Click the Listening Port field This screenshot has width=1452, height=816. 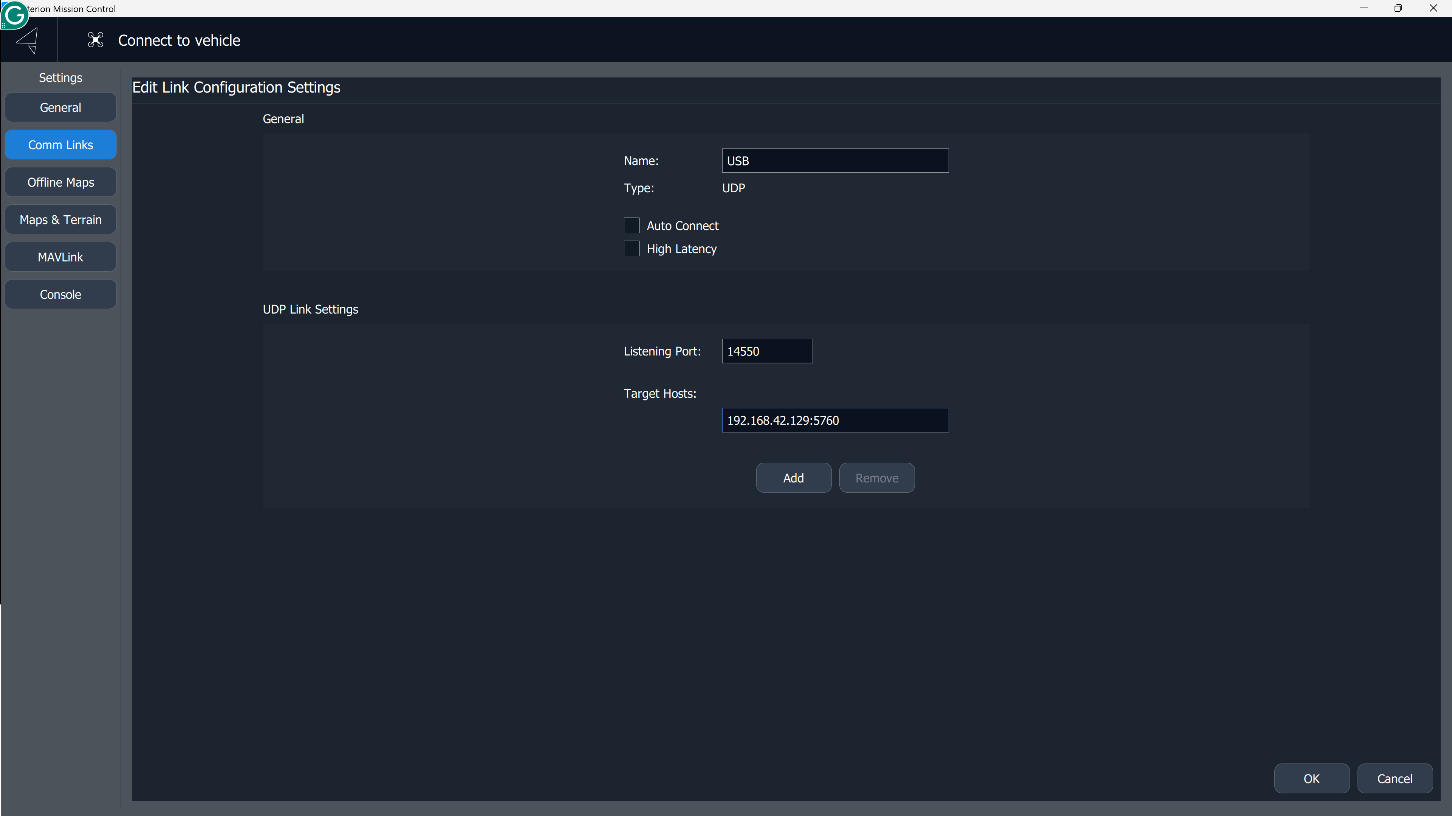coord(766,352)
